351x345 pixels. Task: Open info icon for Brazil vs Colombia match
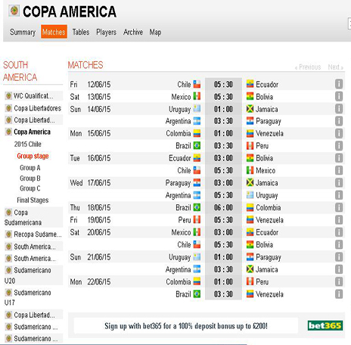pyautogui.click(x=339, y=207)
